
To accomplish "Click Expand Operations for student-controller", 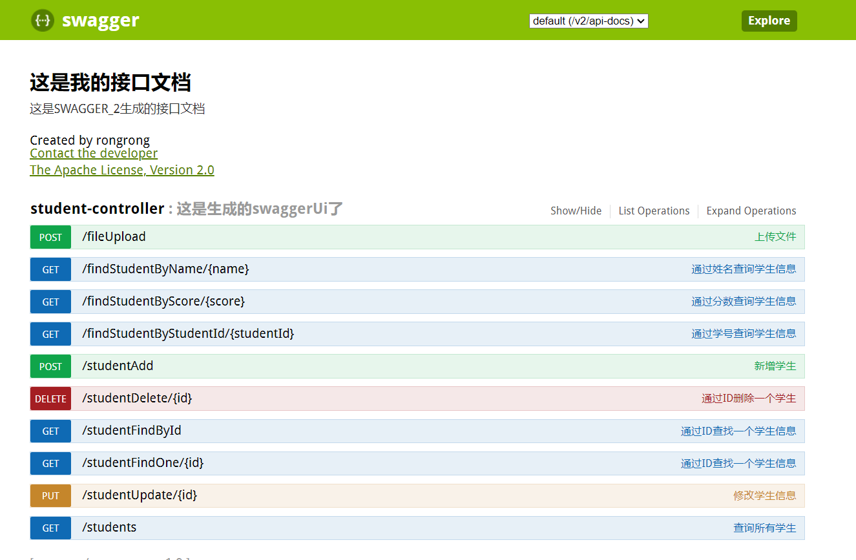I will click(x=751, y=211).
